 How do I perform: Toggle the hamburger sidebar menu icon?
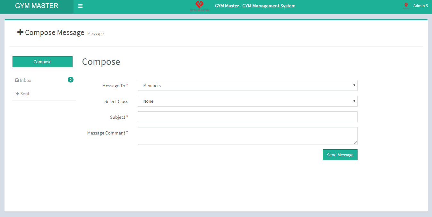[x=80, y=6]
